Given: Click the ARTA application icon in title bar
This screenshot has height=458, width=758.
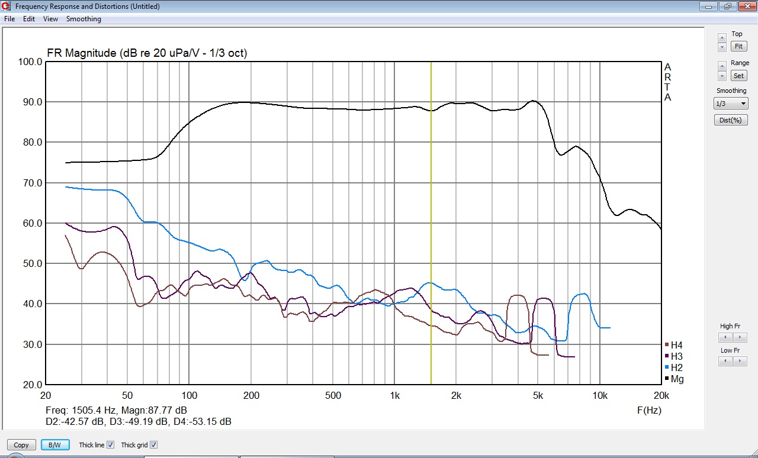Looking at the screenshot, I should 7,7.
